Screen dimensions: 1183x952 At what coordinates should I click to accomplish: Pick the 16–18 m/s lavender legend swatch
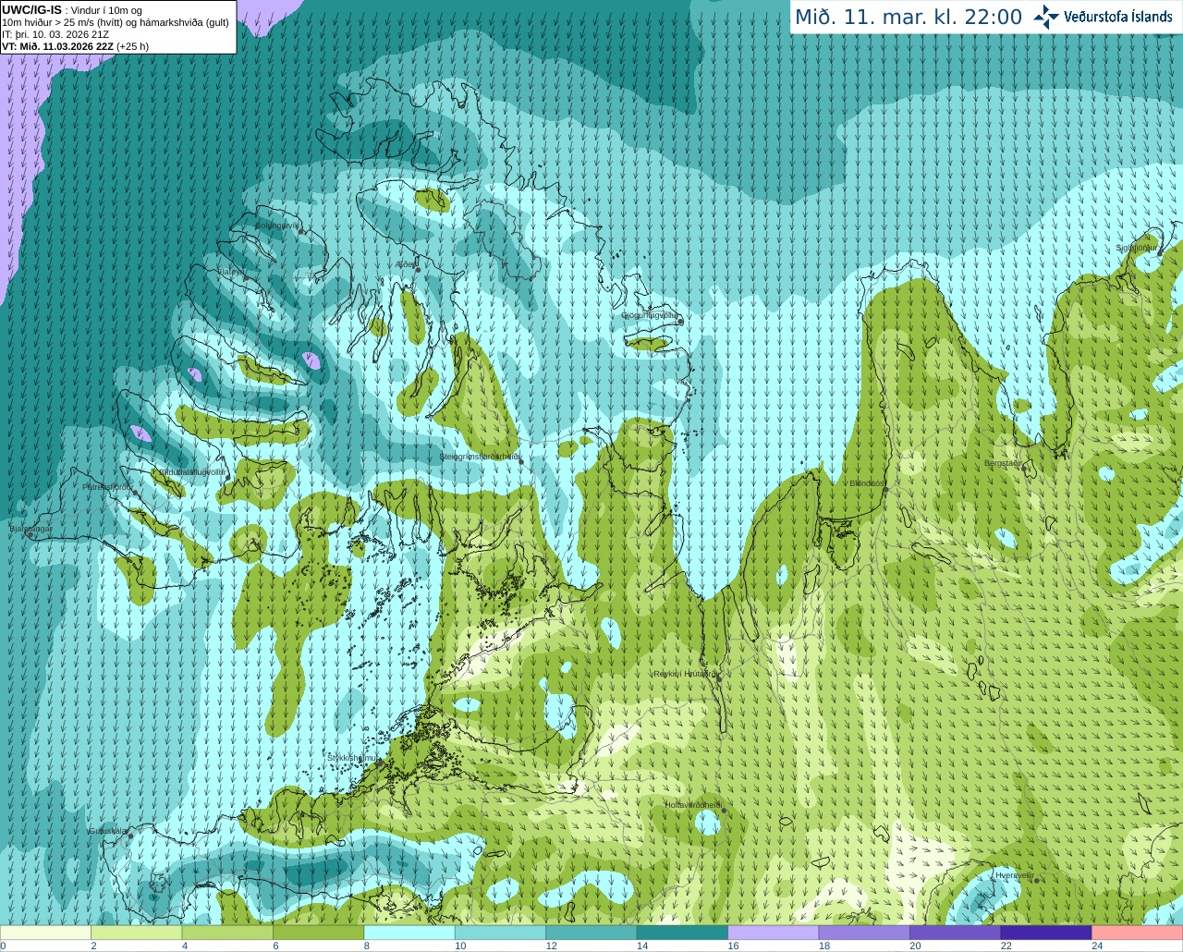click(774, 933)
